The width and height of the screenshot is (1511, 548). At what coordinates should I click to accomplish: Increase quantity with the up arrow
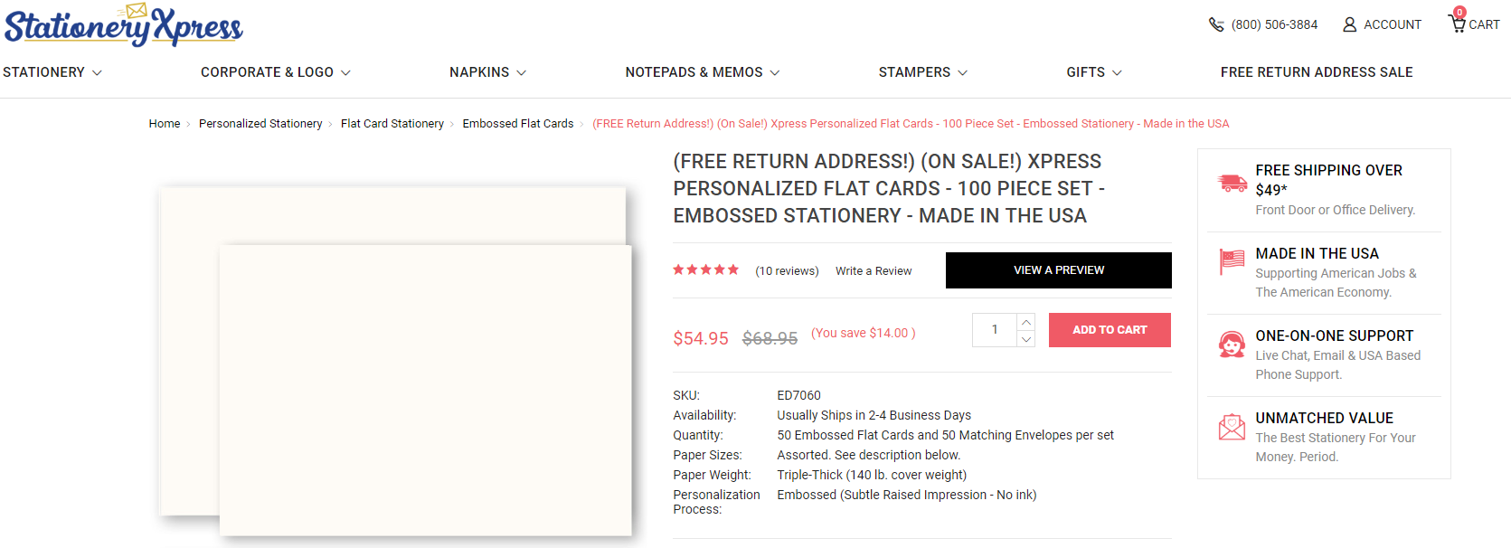pos(1026,322)
